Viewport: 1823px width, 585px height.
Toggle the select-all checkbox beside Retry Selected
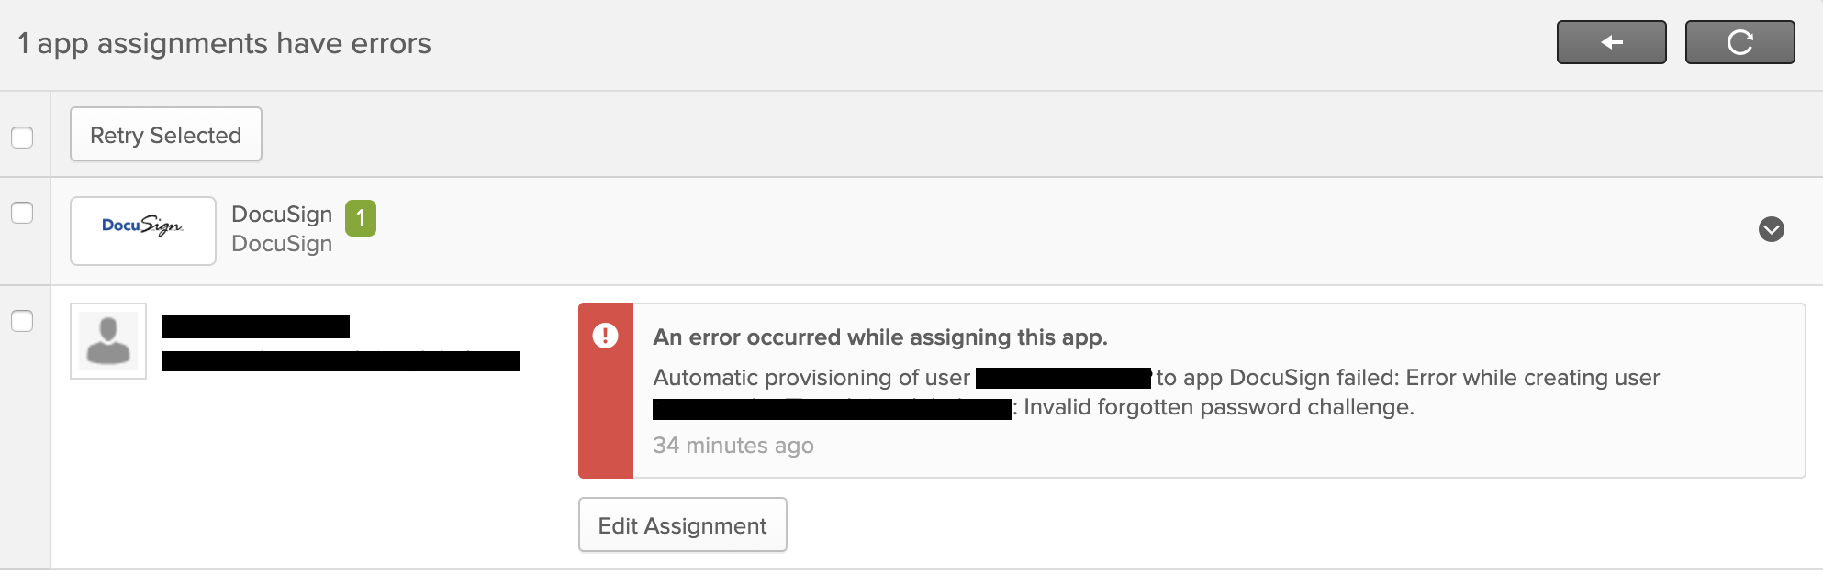coord(22,138)
